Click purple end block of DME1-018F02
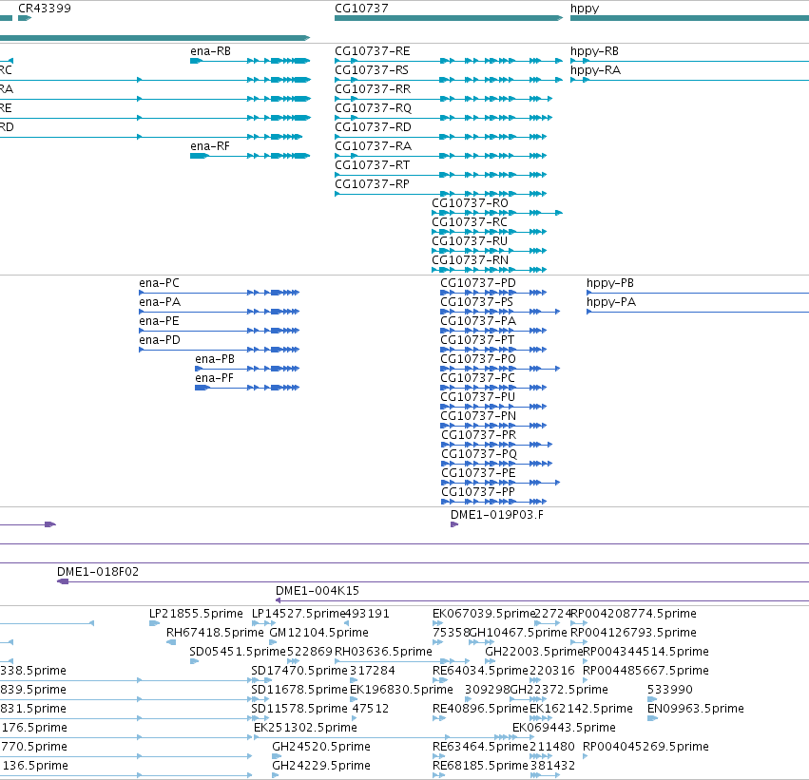 tap(63, 582)
